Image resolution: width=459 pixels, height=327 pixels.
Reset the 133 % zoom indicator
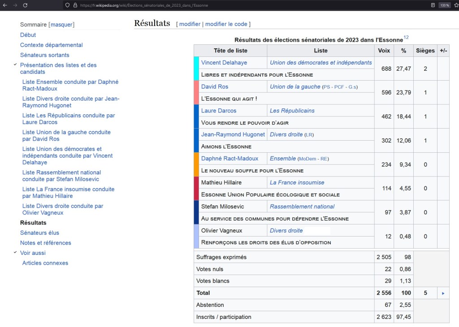pyautogui.click(x=445, y=5)
